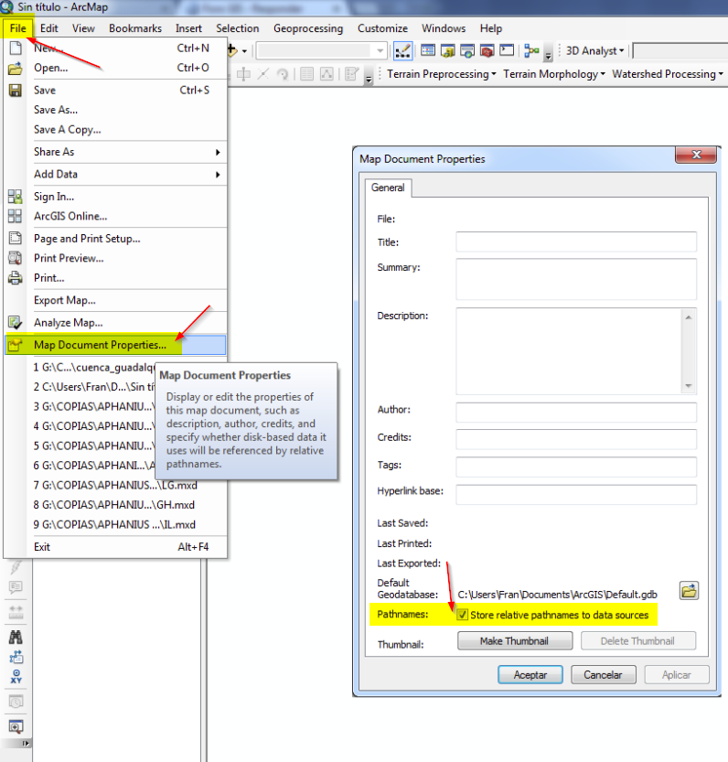The image size is (728, 762).
Task: Click the Aplicar button
Action: pos(677,674)
